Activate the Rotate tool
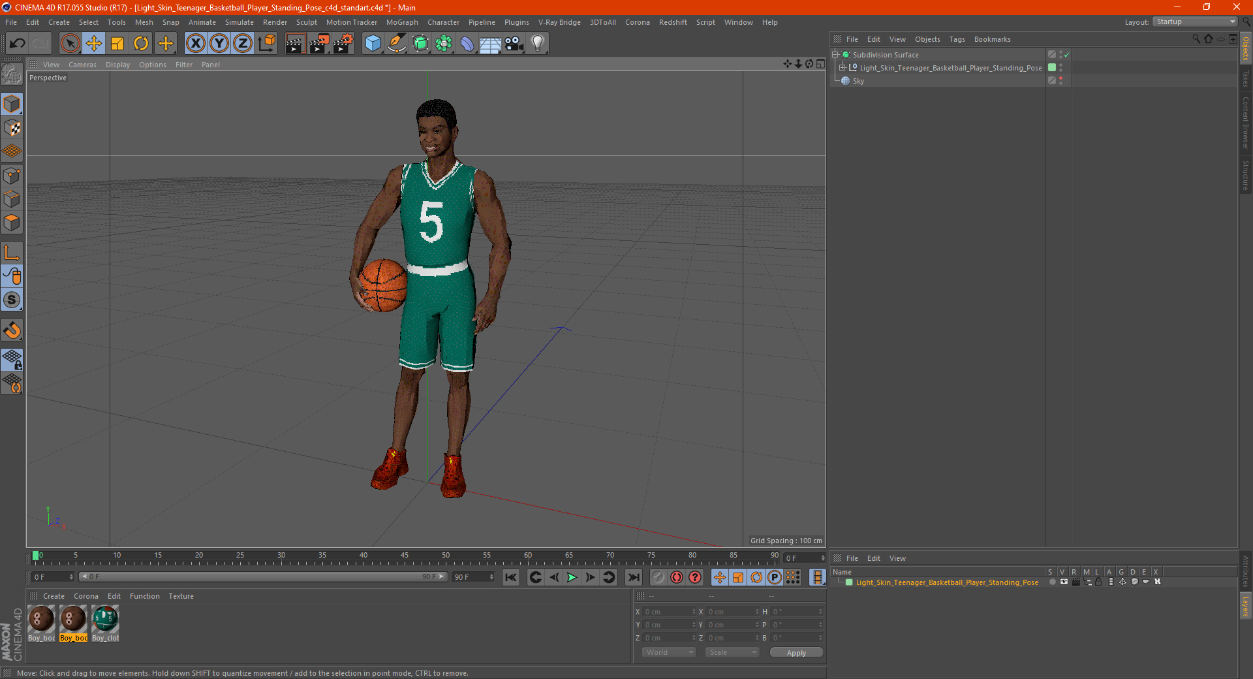The height and width of the screenshot is (679, 1253). click(141, 44)
